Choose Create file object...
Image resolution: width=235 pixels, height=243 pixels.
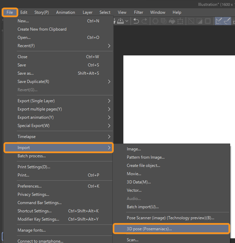pyautogui.click(x=172, y=166)
